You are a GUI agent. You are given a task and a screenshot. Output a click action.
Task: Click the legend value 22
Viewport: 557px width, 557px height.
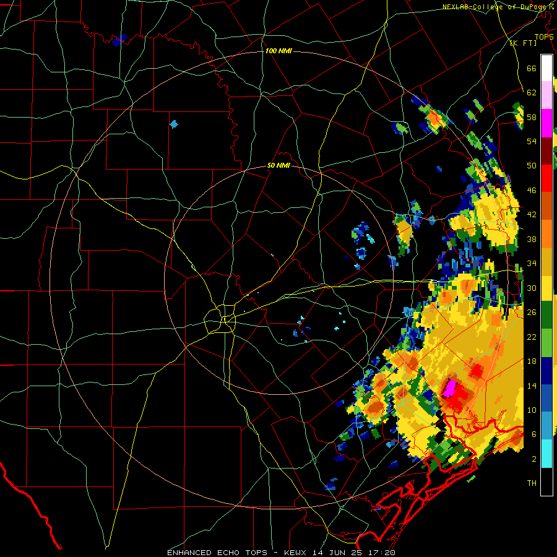[532, 337]
